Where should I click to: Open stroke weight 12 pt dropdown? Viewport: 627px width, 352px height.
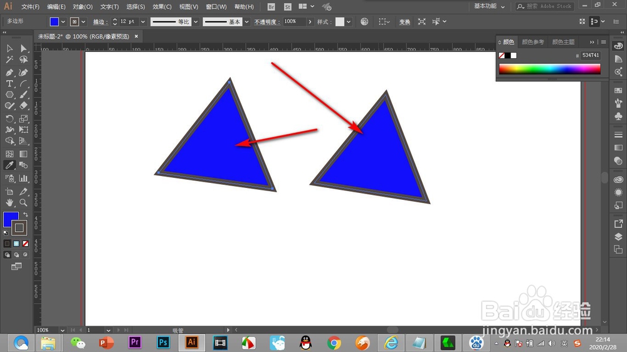(143, 21)
